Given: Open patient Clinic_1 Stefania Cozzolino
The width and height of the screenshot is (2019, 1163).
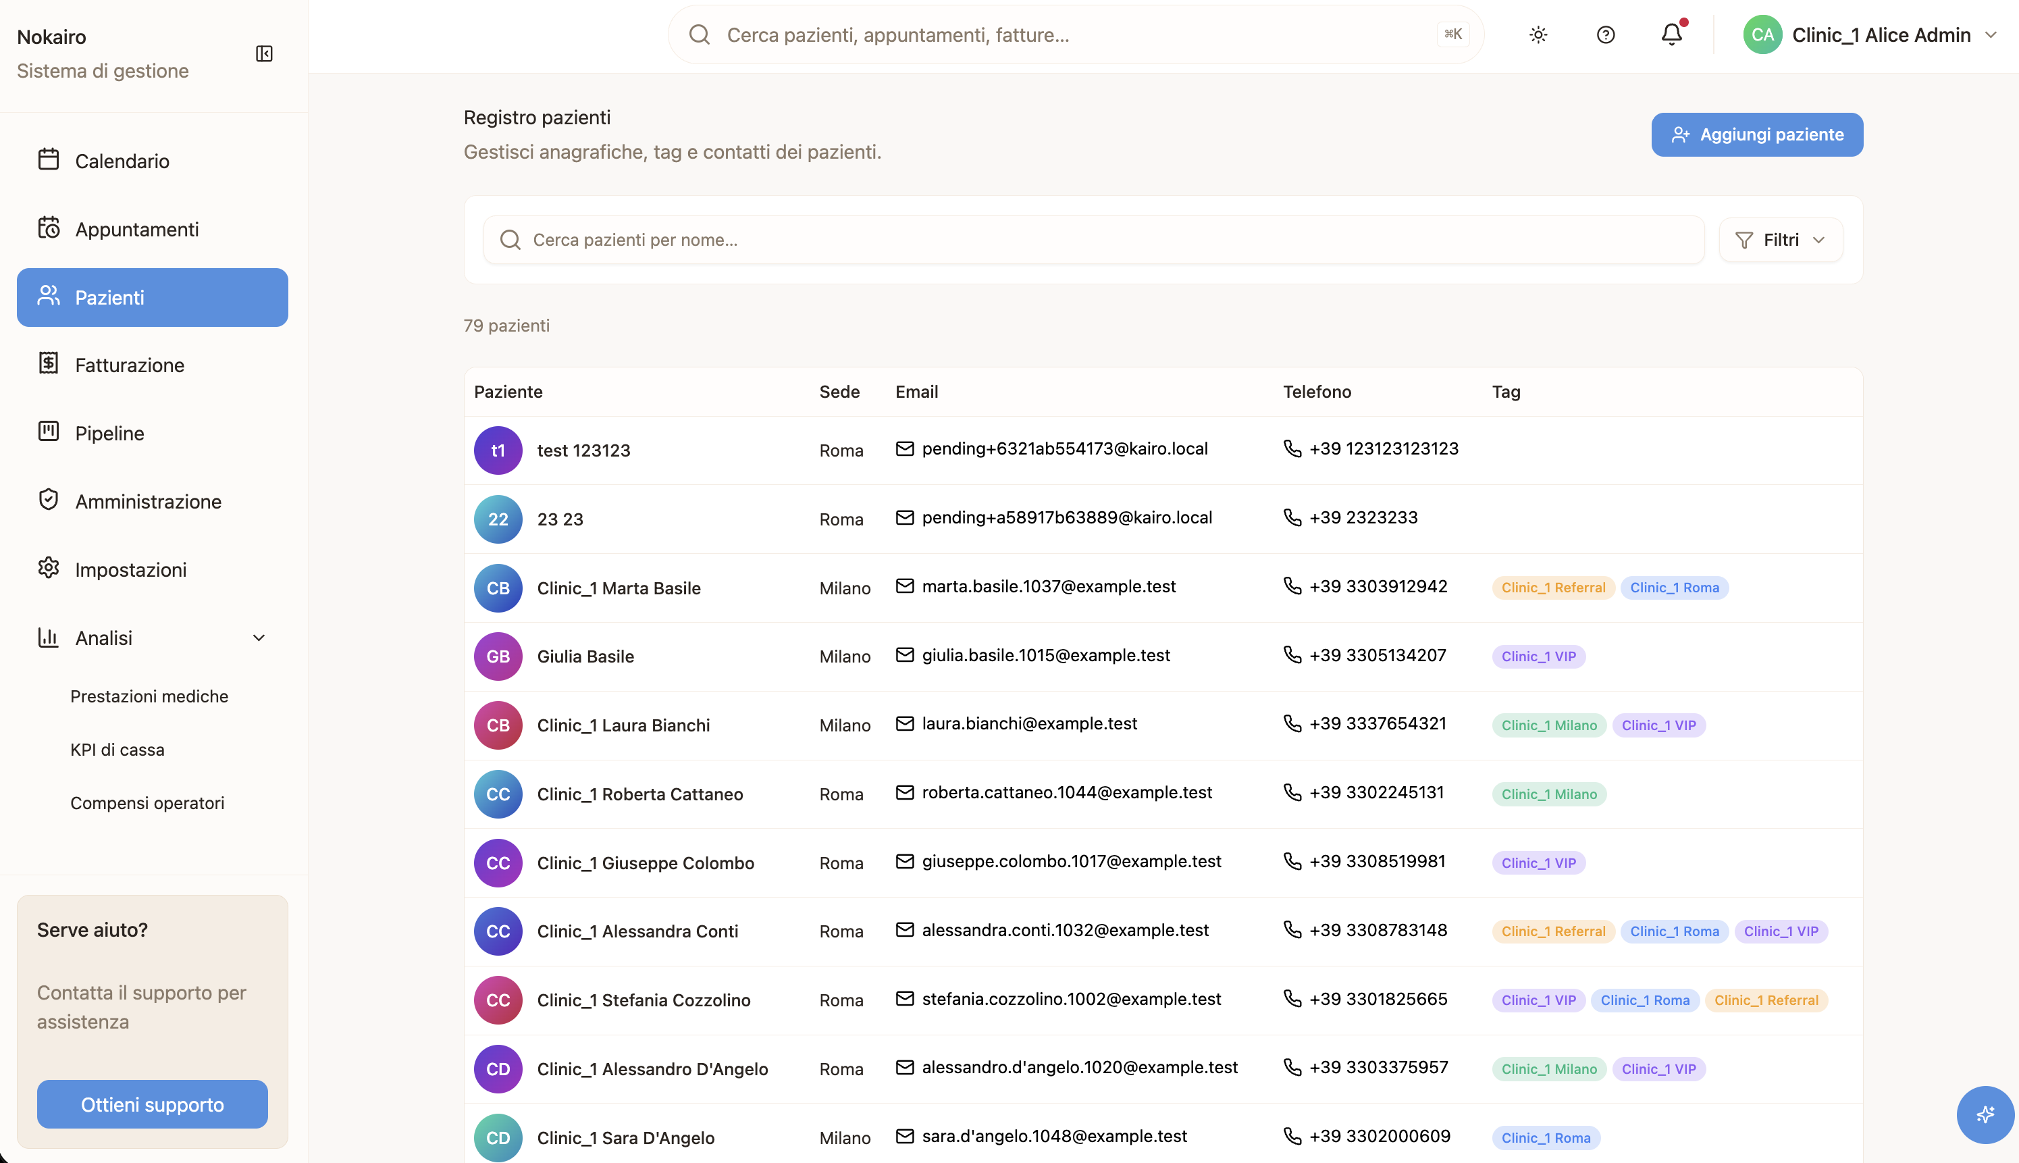Looking at the screenshot, I should coord(644,1000).
